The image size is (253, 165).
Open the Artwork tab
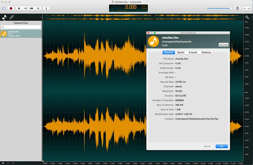[193, 52]
